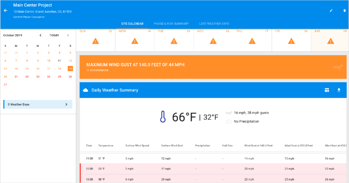Download the daily weather summary
Image resolution: width=349 pixels, height=183 pixels.
(x=339, y=90)
